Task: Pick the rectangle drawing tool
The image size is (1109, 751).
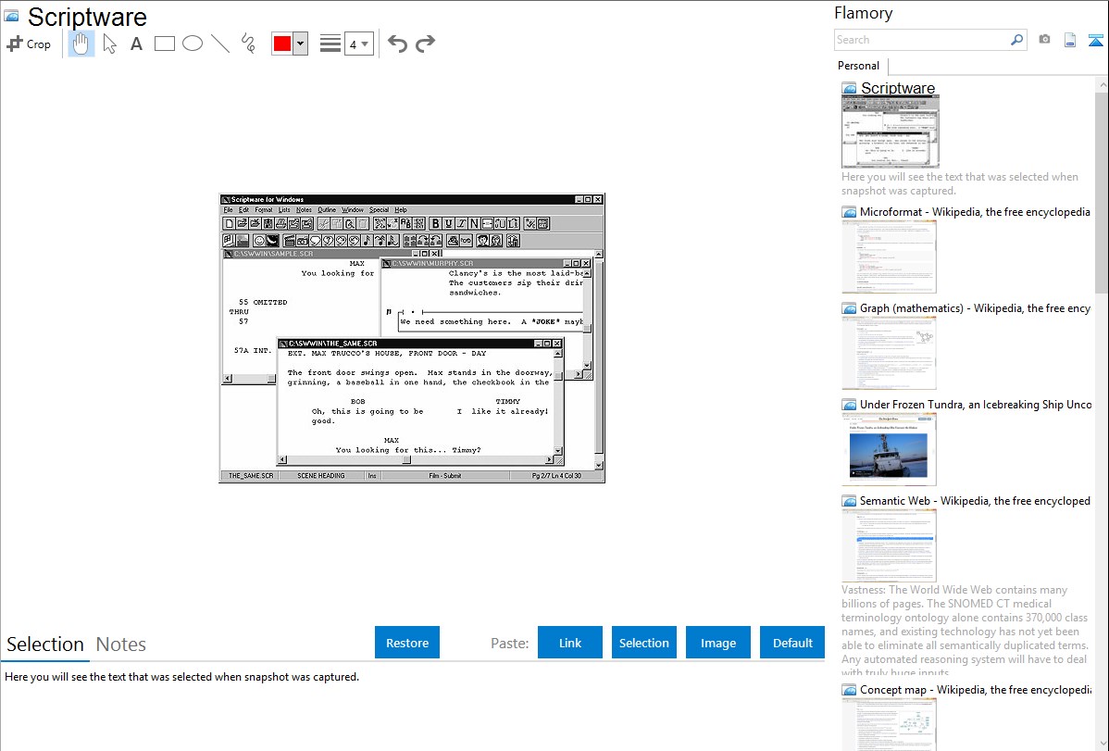Action: (164, 44)
